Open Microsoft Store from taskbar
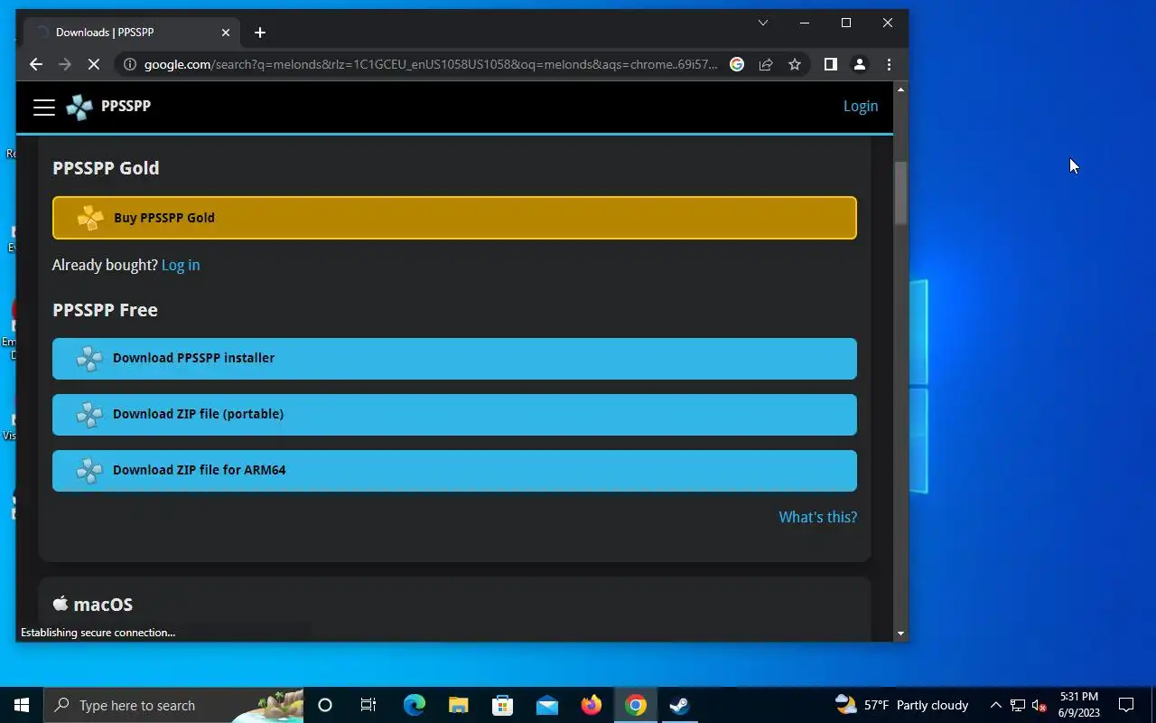The height and width of the screenshot is (723, 1156). pyautogui.click(x=503, y=705)
